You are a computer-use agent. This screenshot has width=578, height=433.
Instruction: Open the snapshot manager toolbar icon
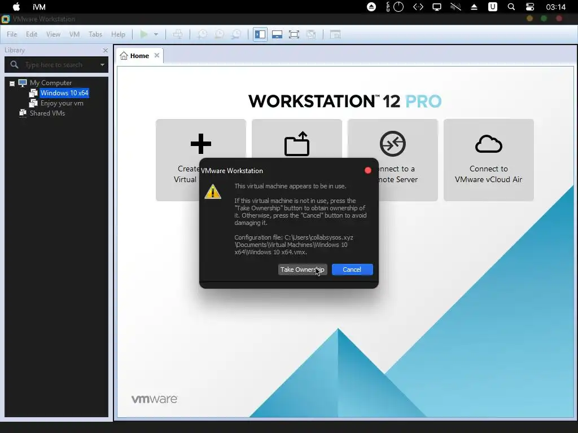pyautogui.click(x=236, y=34)
